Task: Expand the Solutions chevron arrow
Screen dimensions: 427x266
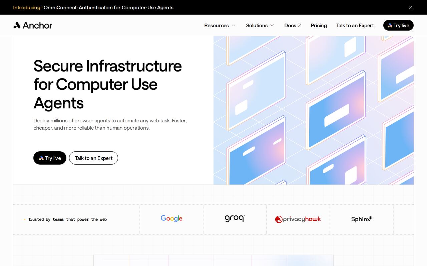Action: click(x=272, y=25)
